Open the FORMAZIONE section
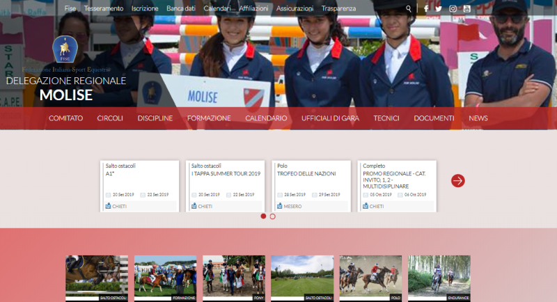The image size is (557, 302). [209, 118]
